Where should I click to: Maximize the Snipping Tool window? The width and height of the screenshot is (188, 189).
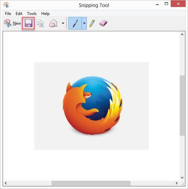166,4
